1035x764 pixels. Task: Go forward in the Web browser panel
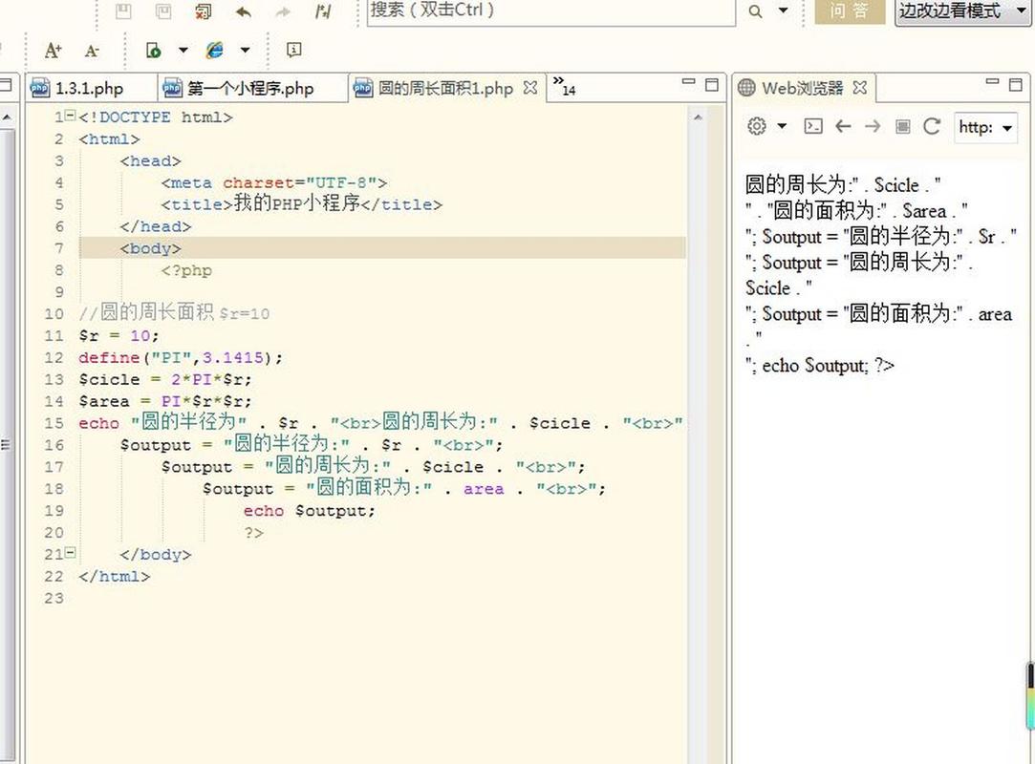click(873, 126)
